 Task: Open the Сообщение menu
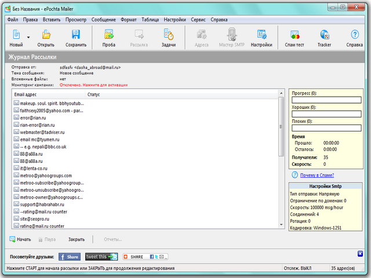click(x=104, y=20)
